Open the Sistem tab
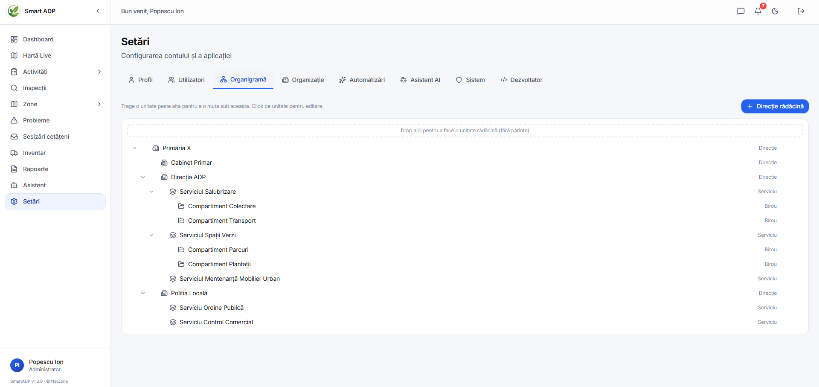The image size is (819, 387). (x=470, y=80)
